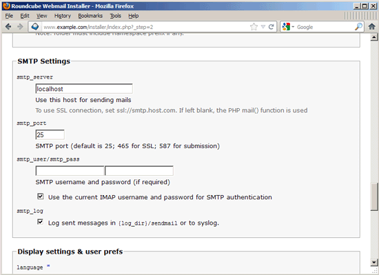Open the Tools menu

click(x=115, y=16)
